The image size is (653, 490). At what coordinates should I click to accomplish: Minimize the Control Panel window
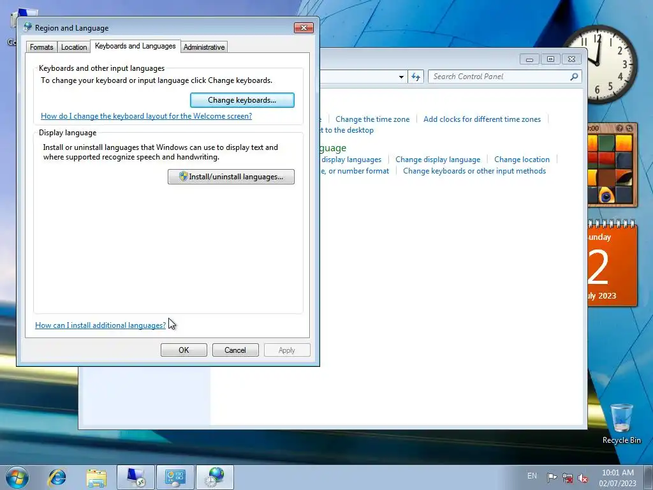click(529, 59)
